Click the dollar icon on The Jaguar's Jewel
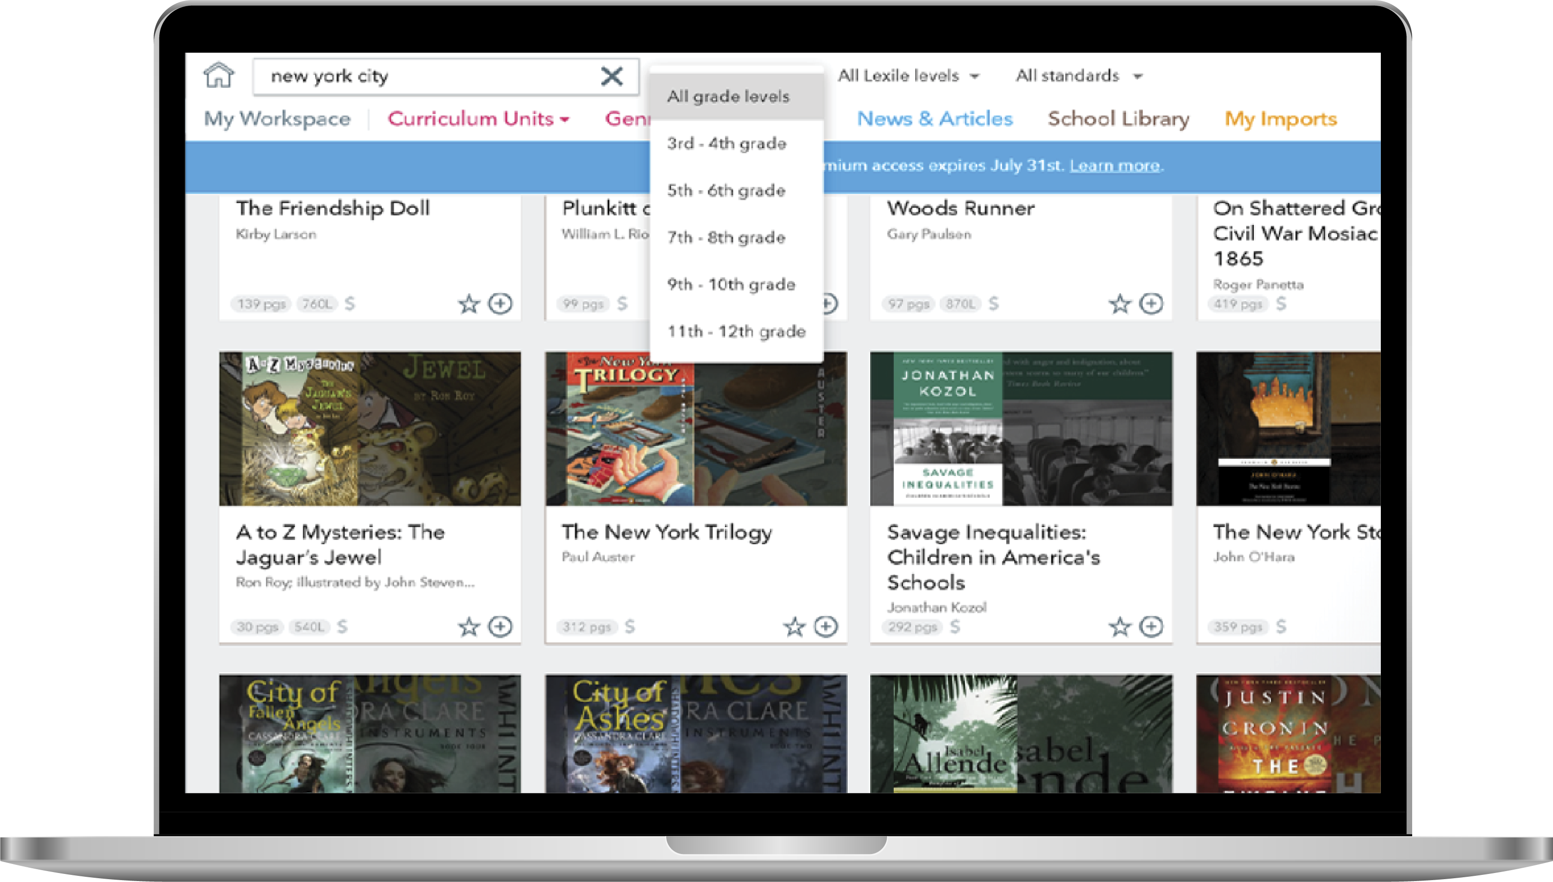 [343, 626]
